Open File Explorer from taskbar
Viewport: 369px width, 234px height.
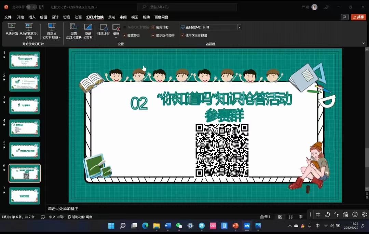pos(156,226)
